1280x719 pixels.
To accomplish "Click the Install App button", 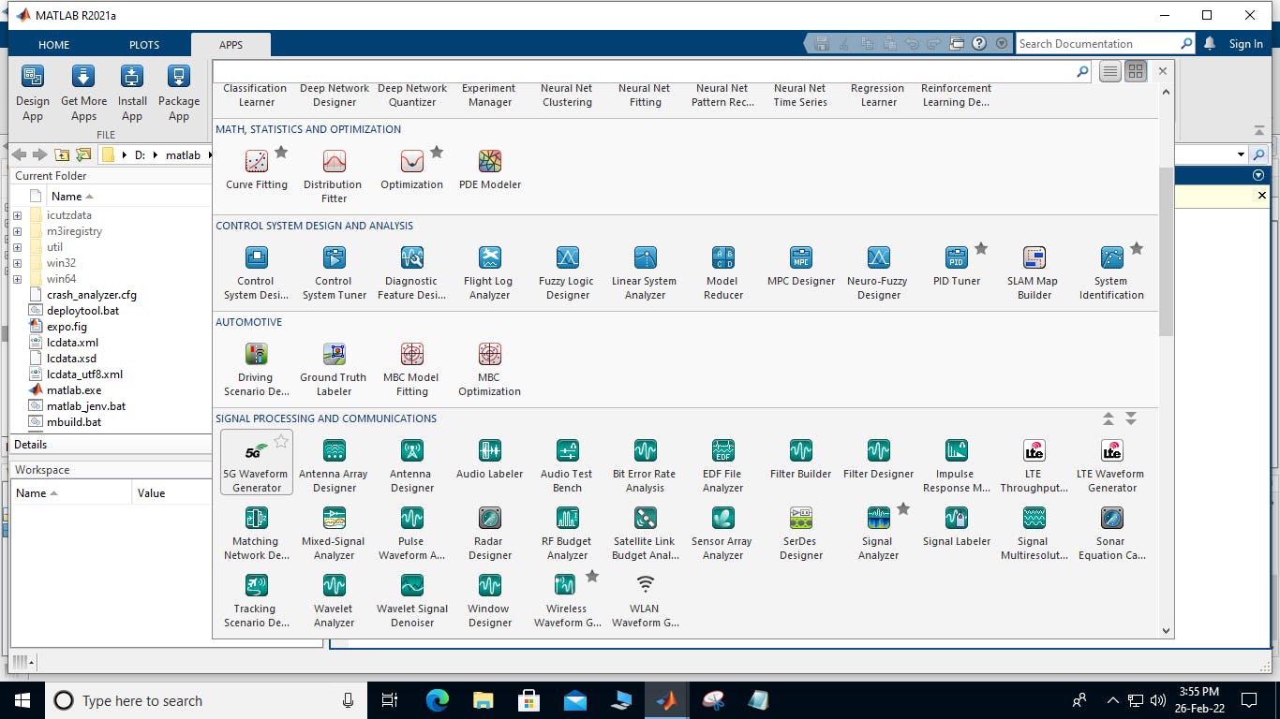I will tap(132, 94).
